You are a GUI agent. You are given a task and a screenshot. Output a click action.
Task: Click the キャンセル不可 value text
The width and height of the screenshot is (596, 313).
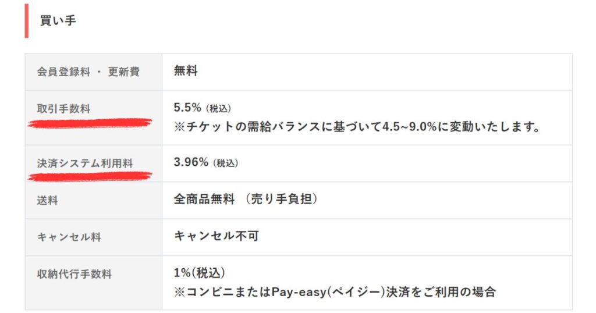coord(217,236)
